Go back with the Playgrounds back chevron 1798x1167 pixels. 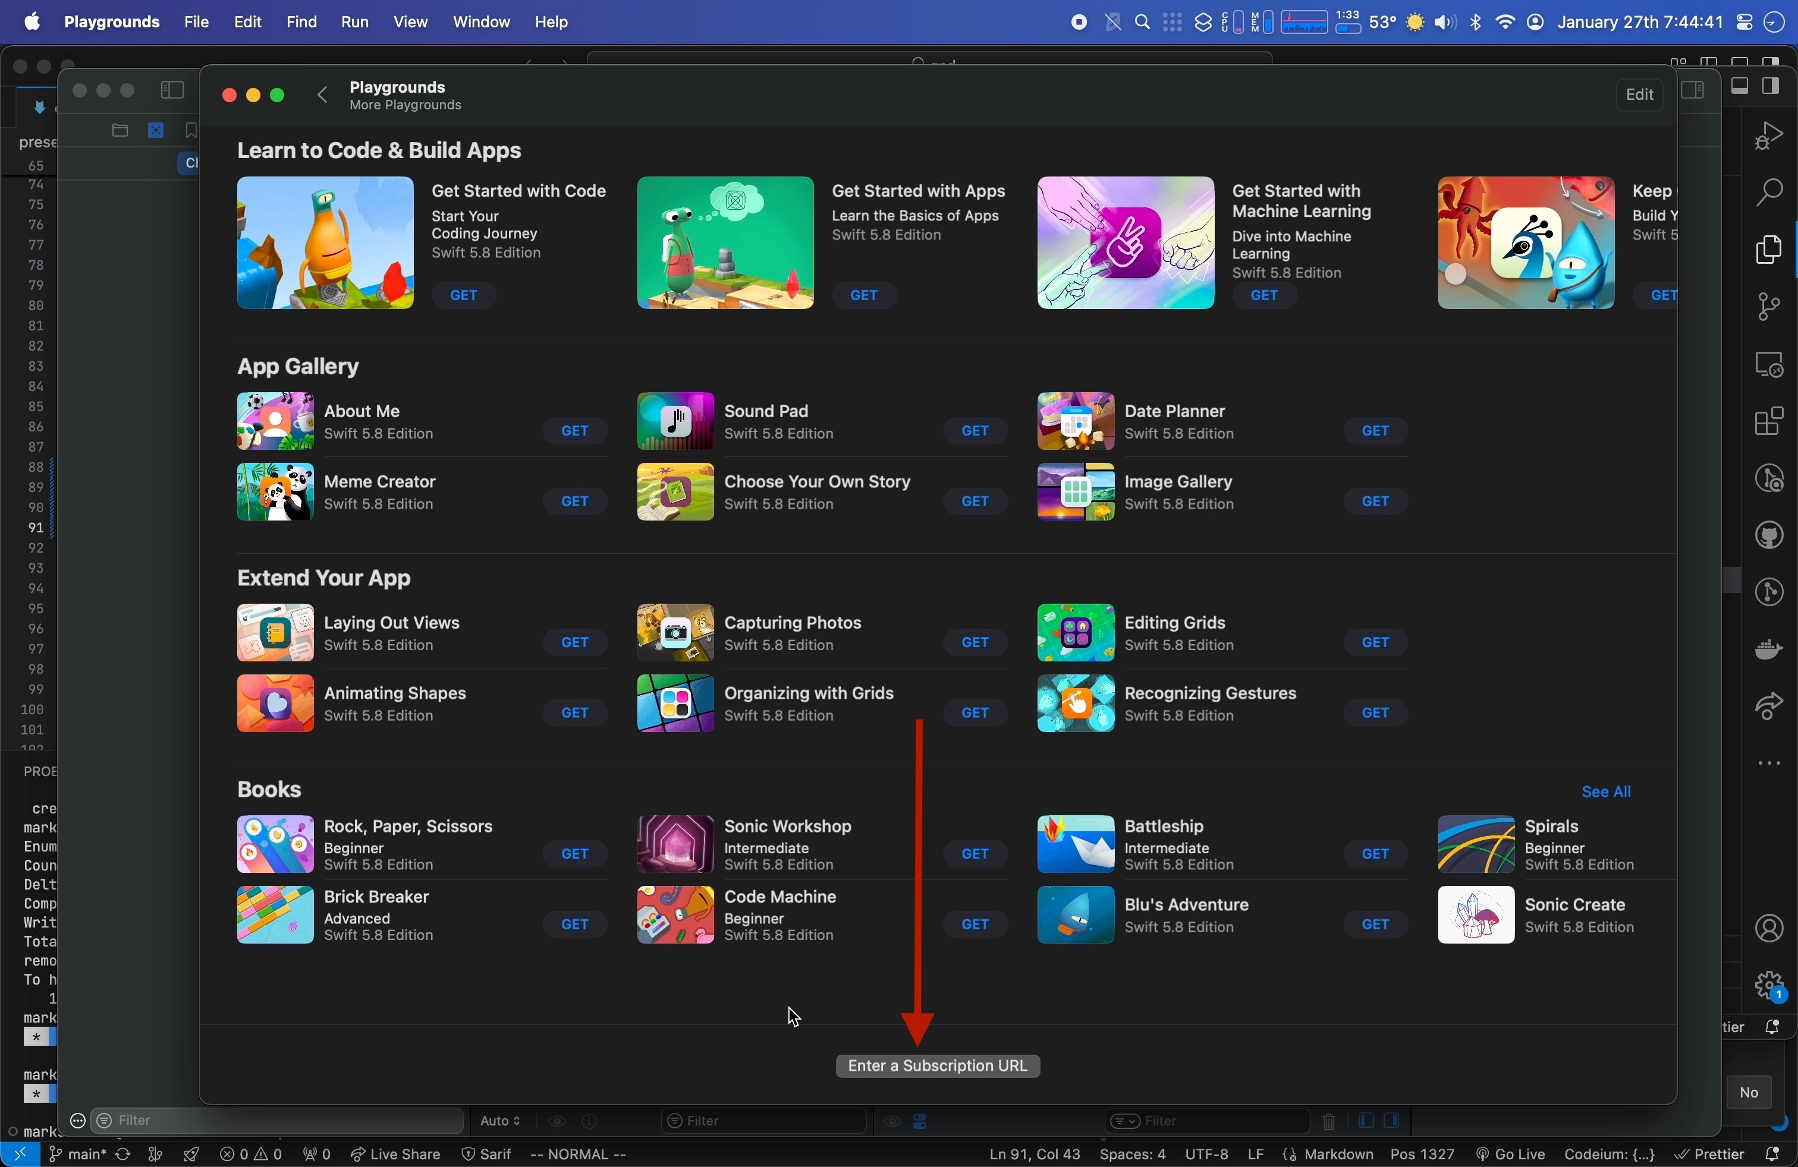[323, 95]
